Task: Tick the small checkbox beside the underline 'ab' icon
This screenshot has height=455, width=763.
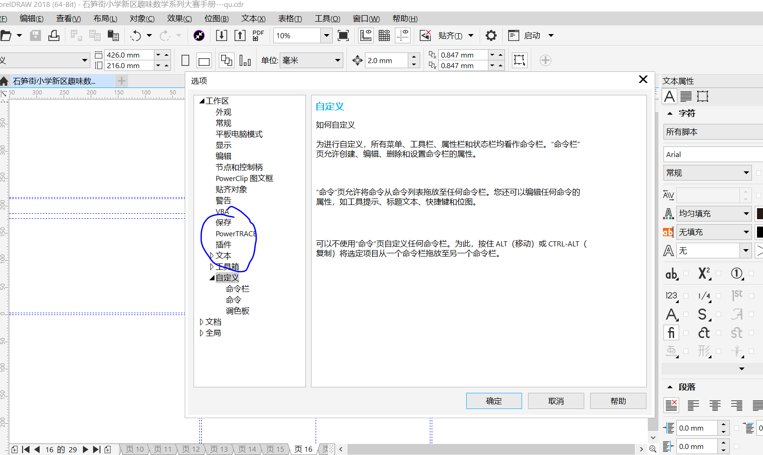Action: point(686,274)
